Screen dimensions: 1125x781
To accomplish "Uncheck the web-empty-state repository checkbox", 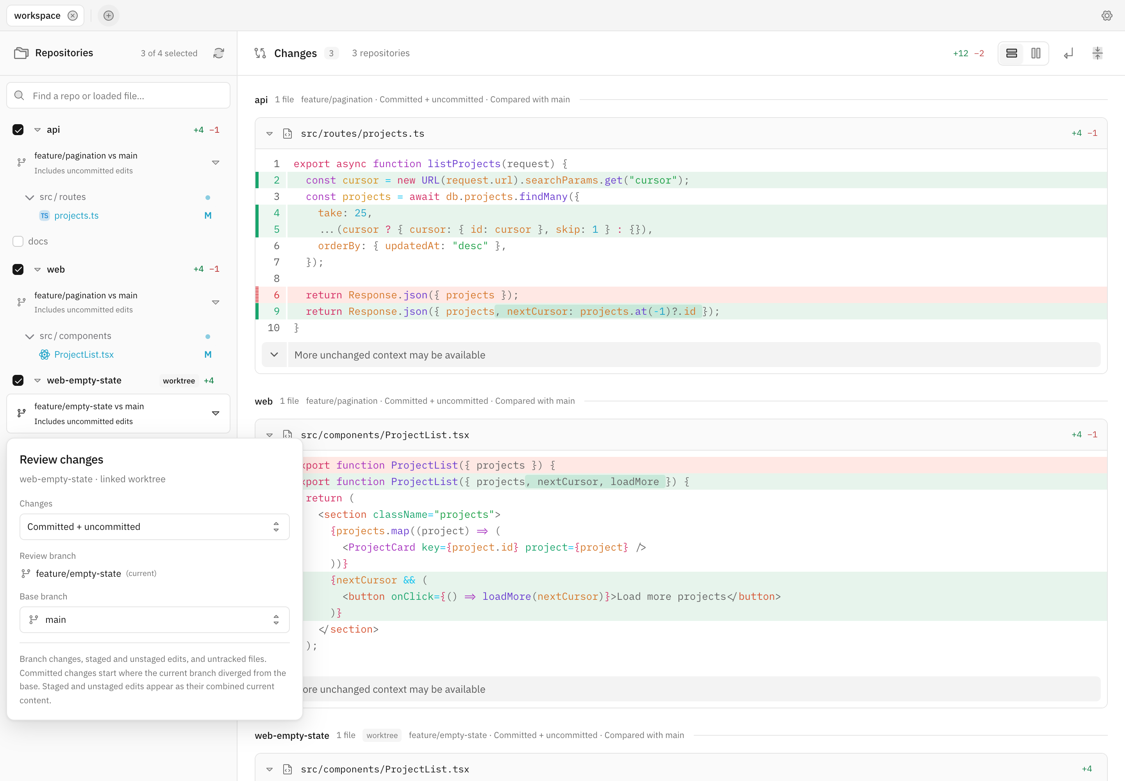I will pyautogui.click(x=18, y=380).
